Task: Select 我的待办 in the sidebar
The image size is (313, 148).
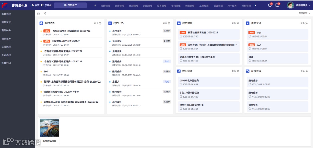Action: (6, 30)
